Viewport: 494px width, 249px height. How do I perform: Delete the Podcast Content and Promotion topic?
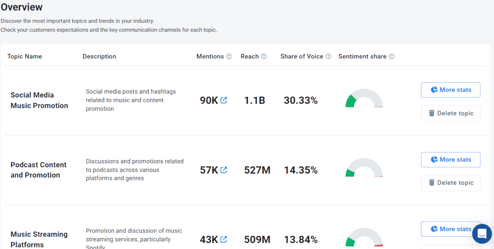(450, 183)
